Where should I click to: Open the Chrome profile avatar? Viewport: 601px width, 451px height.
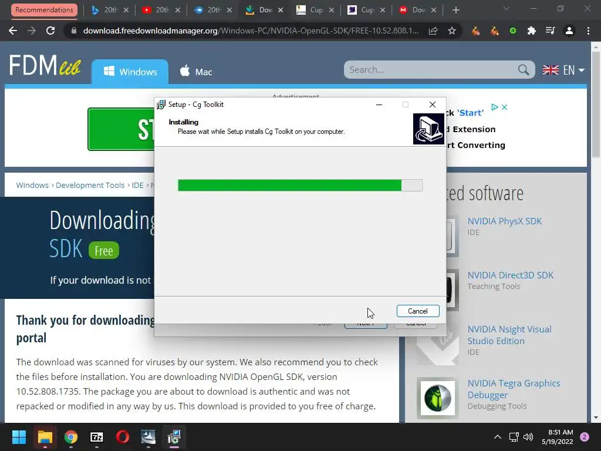tap(569, 31)
